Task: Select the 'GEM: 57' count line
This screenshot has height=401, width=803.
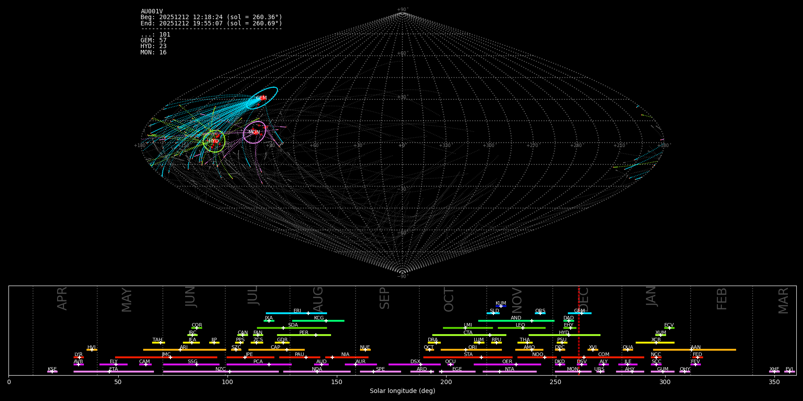Action: (153, 41)
